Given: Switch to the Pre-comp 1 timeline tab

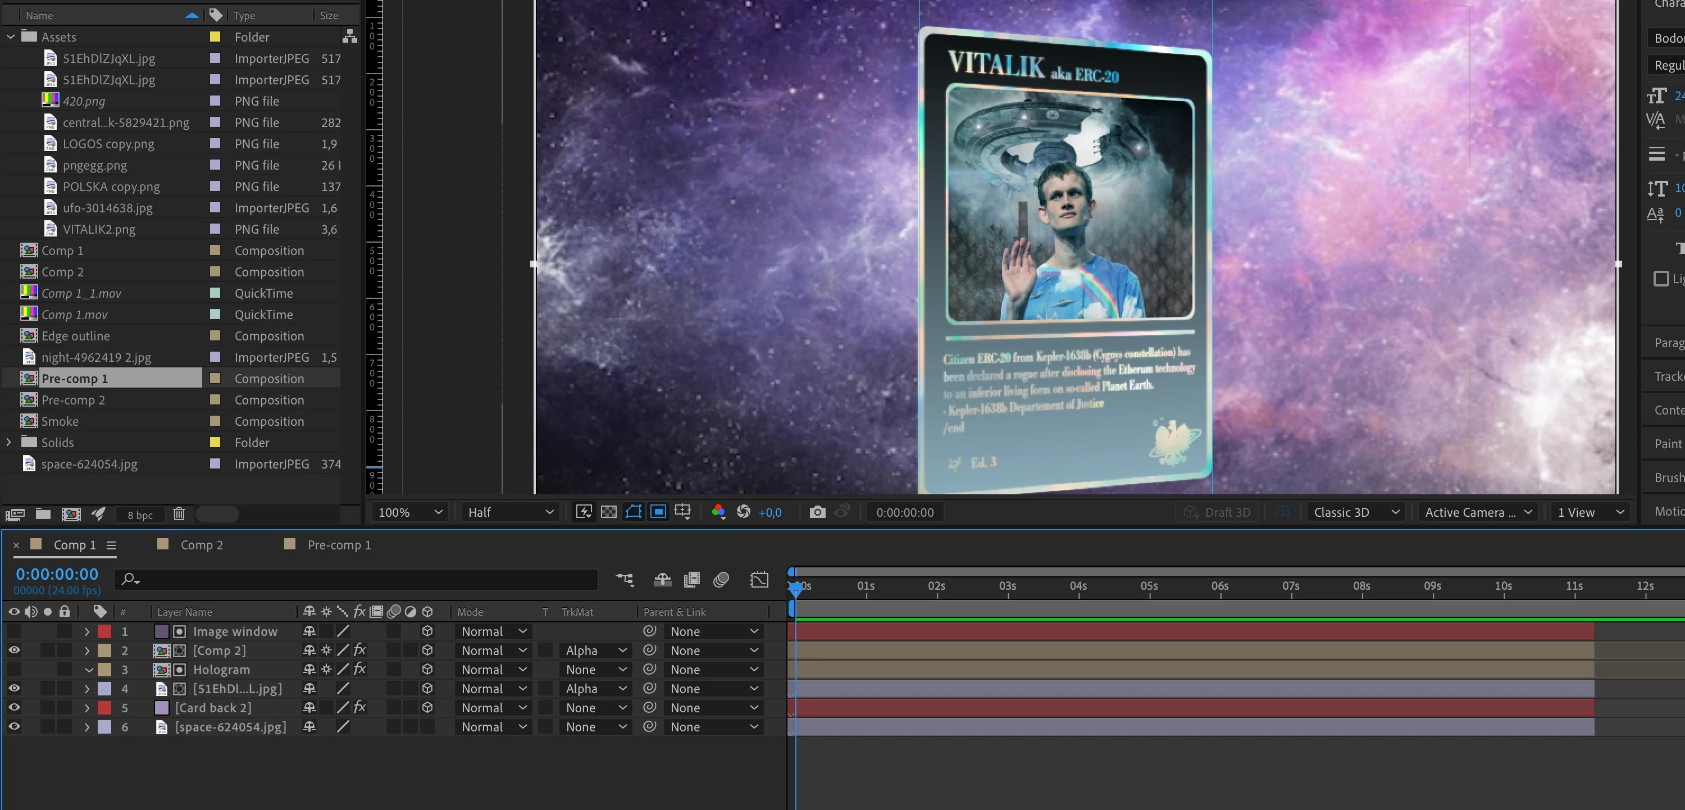Looking at the screenshot, I should [338, 545].
